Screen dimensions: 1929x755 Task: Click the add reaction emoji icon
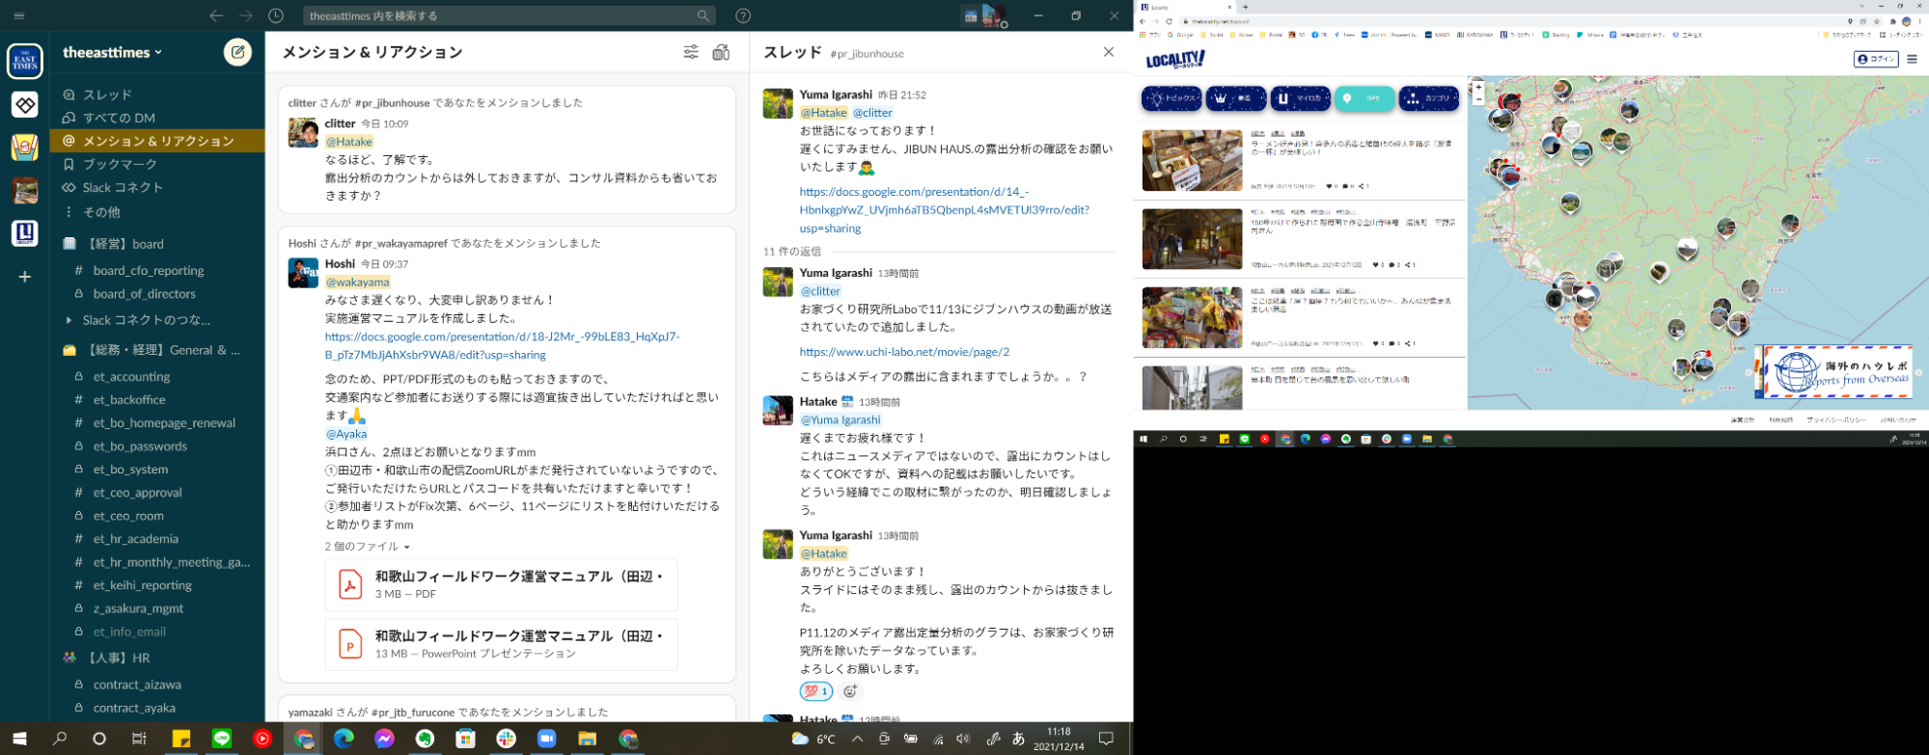(850, 691)
